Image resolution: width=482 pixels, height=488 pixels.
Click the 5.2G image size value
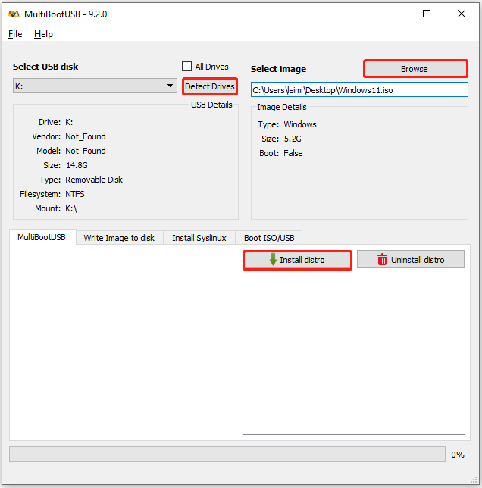293,139
